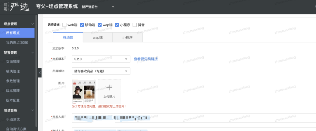This screenshot has height=131, width=316.
Task: Uncheck the wap端 terminal checkbox
Action: tap(99, 25)
